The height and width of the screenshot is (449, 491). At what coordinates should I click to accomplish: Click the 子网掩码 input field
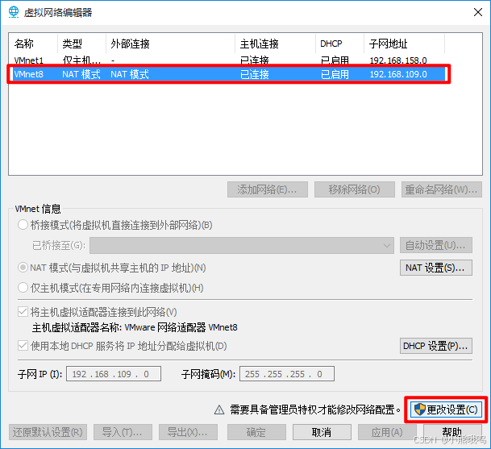point(287,374)
